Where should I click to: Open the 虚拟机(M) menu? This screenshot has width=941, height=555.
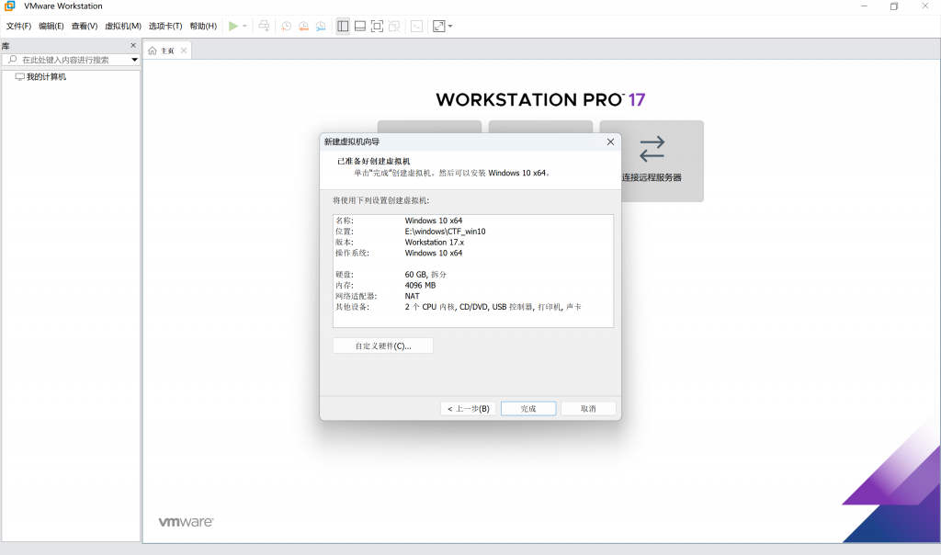click(x=123, y=27)
